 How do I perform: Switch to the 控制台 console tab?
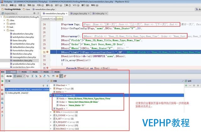[19, 76]
